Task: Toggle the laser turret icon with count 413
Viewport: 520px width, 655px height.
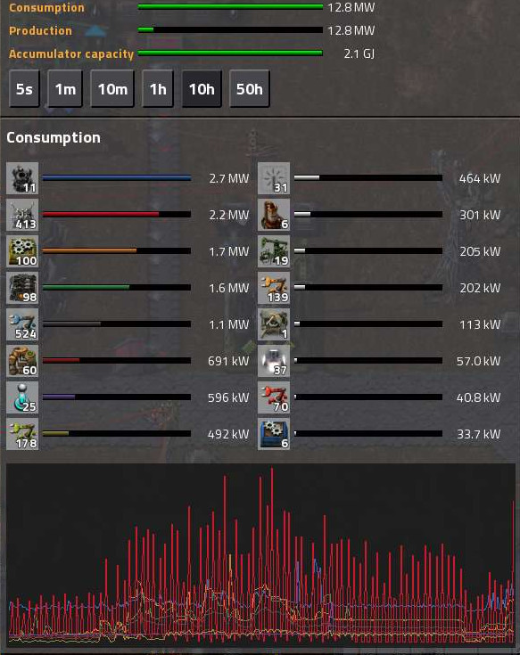Action: tap(22, 215)
